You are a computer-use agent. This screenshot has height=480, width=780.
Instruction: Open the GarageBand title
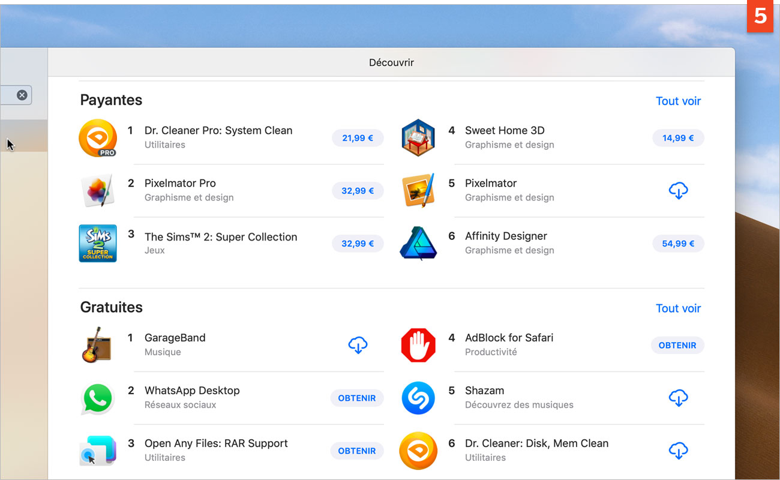(175, 337)
